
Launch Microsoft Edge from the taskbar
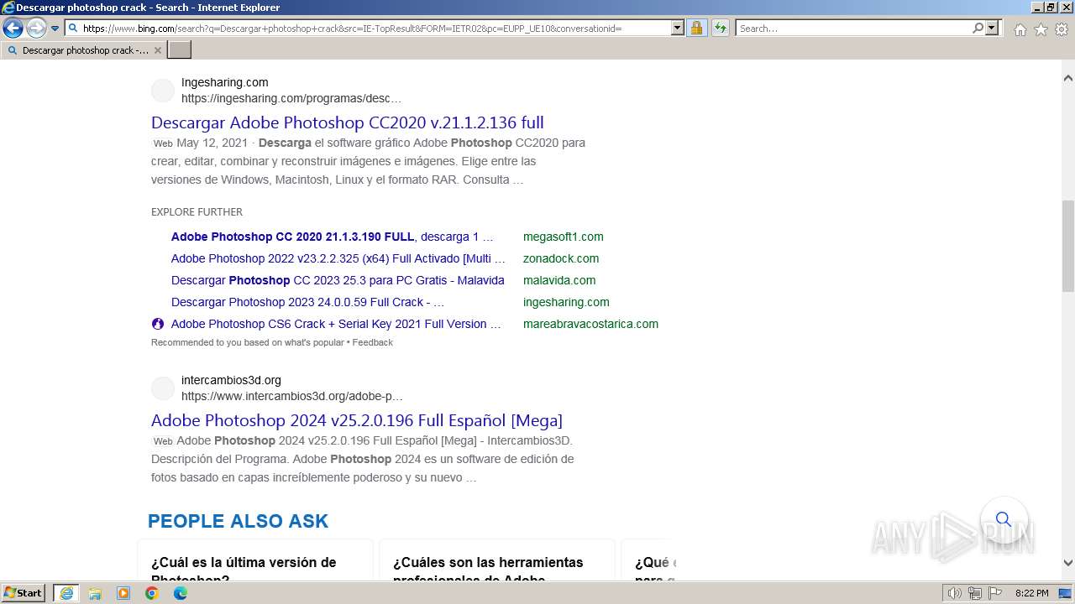181,593
